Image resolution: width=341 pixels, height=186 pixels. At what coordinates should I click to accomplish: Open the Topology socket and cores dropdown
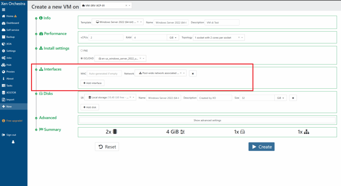pyautogui.click(x=219, y=38)
